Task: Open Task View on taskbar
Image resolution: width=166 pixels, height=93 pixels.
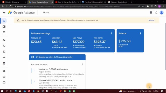Action: 11,91
